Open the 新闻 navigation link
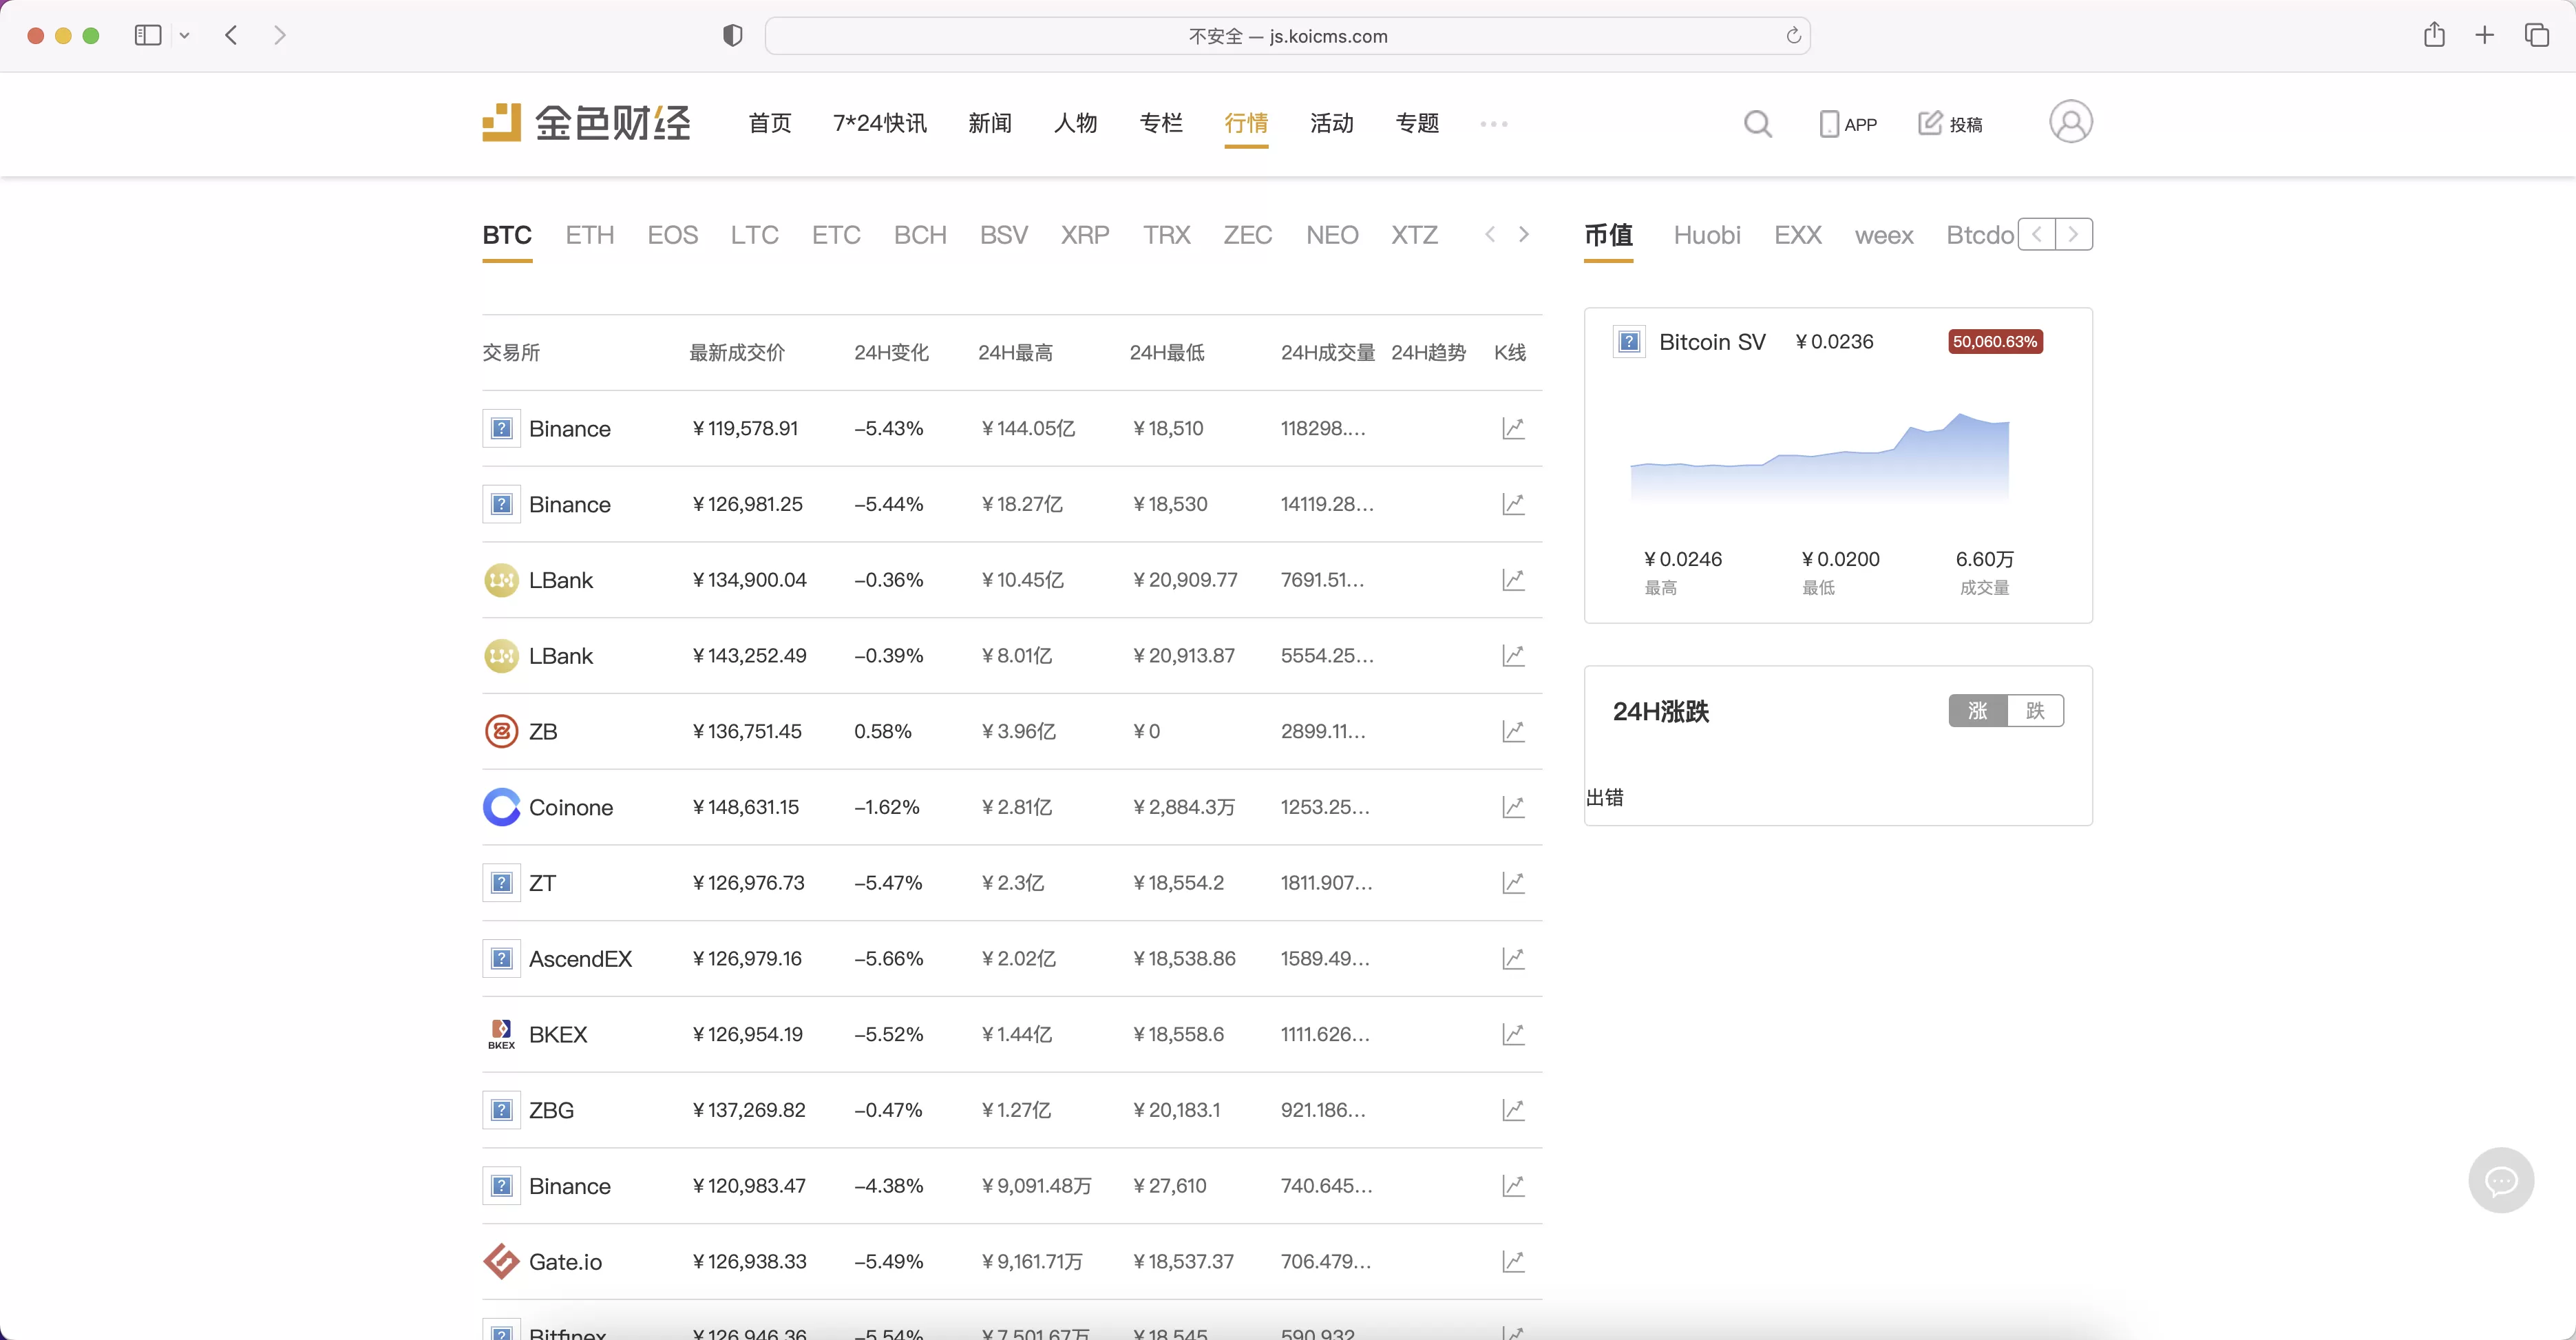The height and width of the screenshot is (1340, 2576). [990, 123]
